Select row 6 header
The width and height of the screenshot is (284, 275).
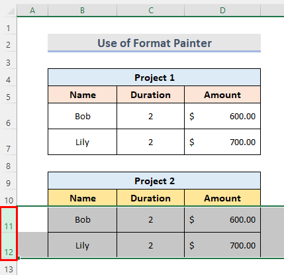[9, 116]
